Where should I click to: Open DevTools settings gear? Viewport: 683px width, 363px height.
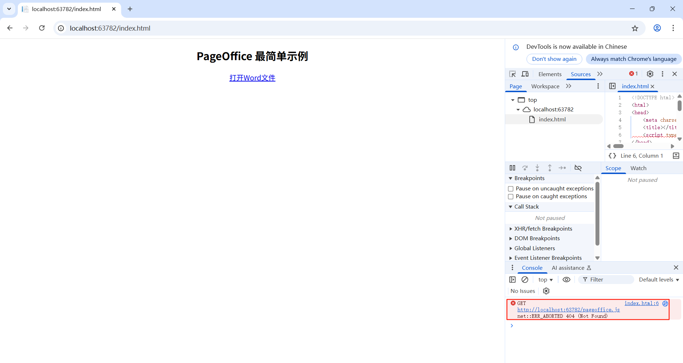tap(650, 74)
